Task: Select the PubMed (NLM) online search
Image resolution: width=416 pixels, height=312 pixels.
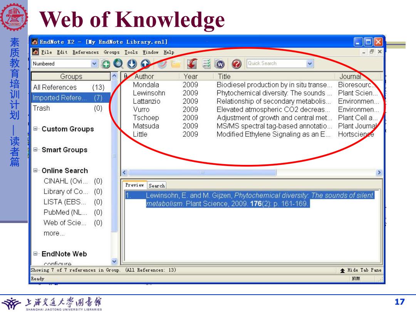Action: click(73, 212)
